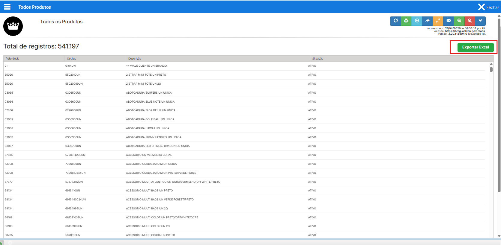Click the light blue download icon
The height and width of the screenshot is (245, 501).
point(417,21)
